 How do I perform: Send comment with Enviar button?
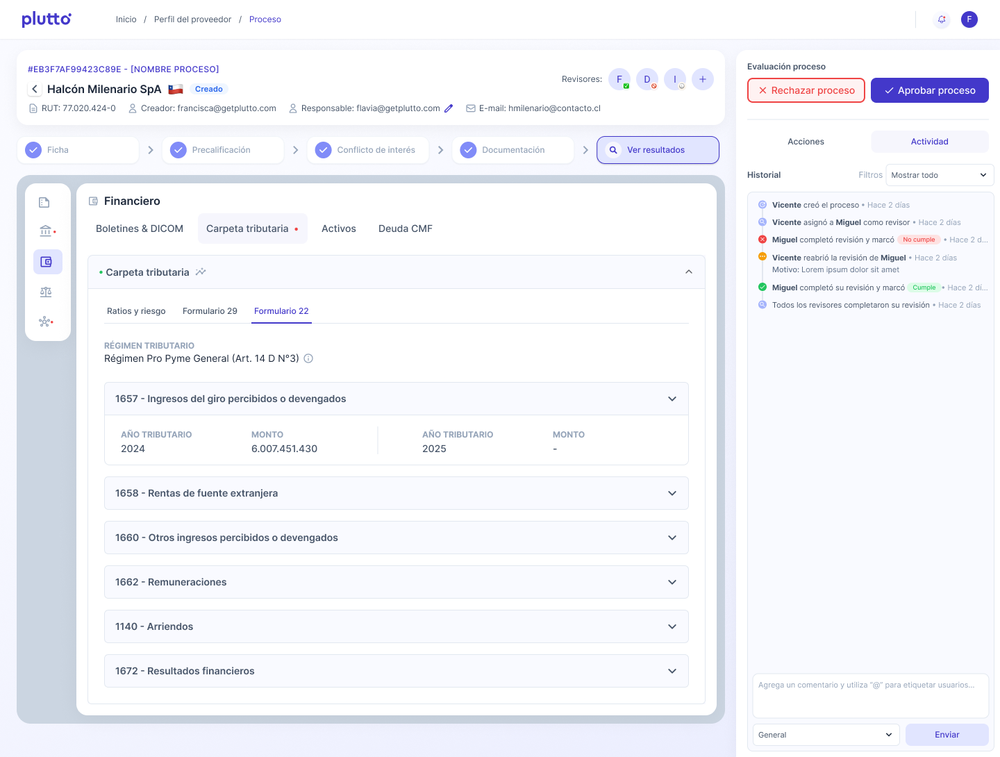(947, 735)
